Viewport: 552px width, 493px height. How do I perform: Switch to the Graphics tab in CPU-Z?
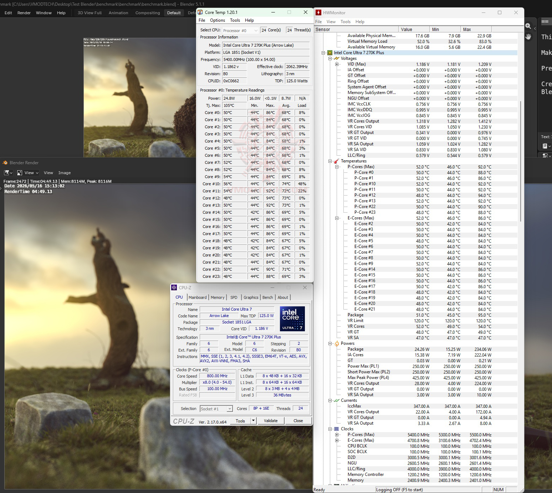[251, 297]
